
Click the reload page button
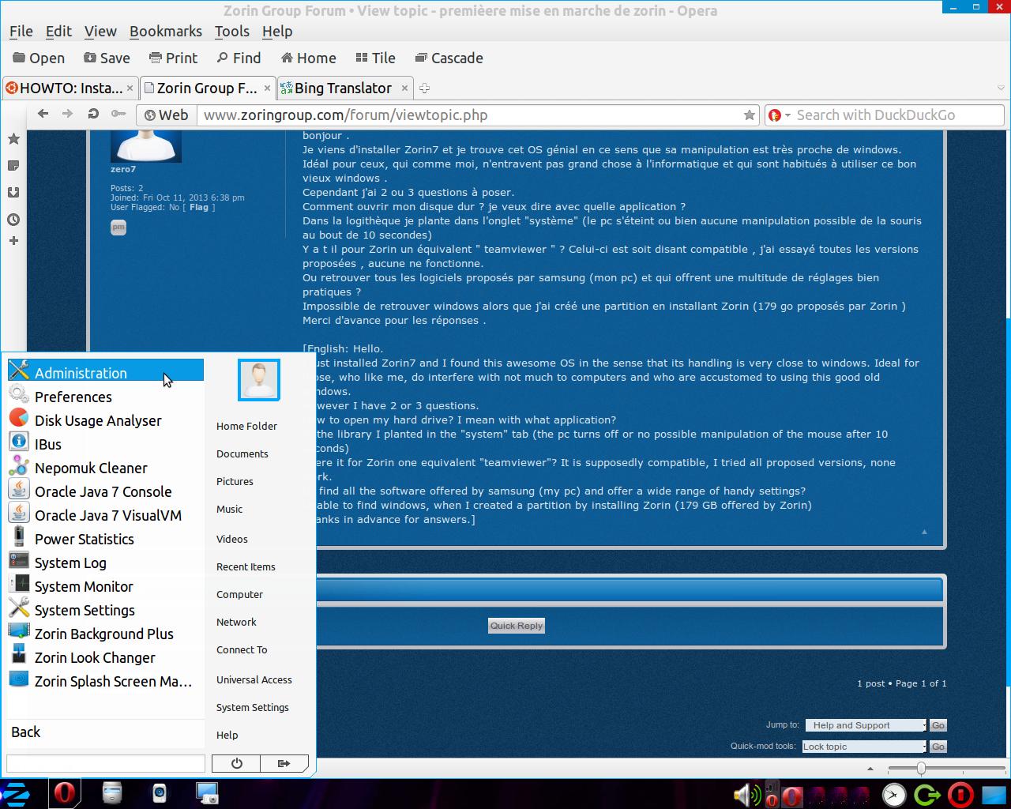tap(93, 115)
